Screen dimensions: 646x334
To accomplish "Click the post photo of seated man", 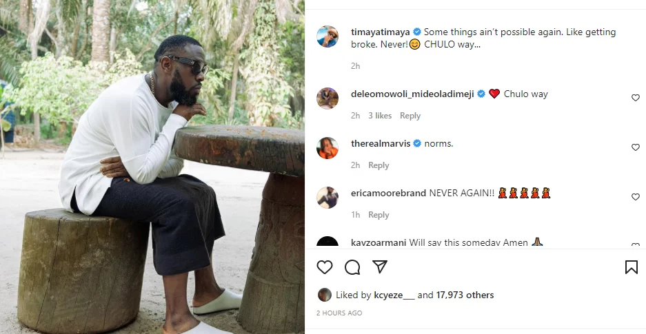I will (x=152, y=167).
